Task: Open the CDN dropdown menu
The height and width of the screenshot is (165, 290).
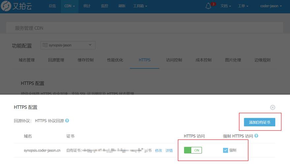Action: pos(70,6)
